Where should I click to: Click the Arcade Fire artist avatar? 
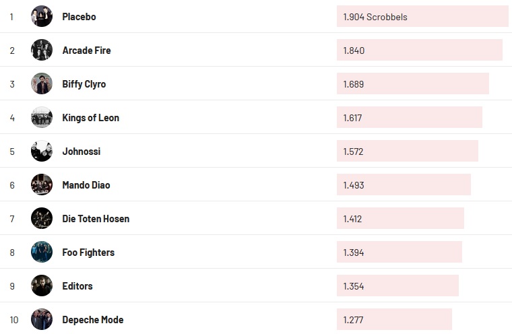coord(42,50)
